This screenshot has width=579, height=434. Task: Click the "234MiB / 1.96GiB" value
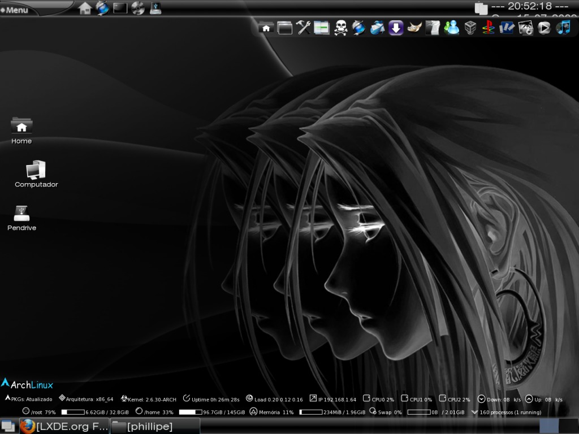344,412
